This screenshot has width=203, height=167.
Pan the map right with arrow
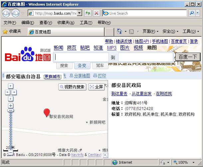tap(14, 92)
